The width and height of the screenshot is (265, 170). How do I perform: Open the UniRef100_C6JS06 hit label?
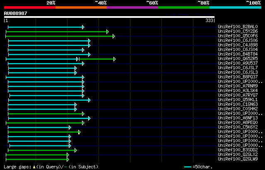pos(238,41)
